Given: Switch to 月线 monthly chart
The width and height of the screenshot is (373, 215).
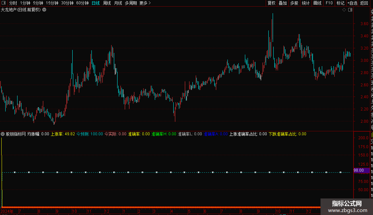Looking at the screenshot, I should (x=118, y=3).
